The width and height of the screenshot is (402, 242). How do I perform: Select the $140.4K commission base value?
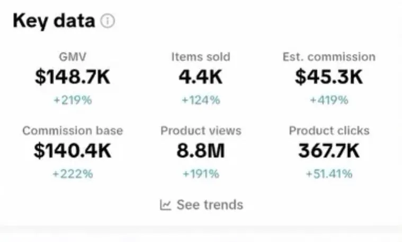(x=73, y=150)
